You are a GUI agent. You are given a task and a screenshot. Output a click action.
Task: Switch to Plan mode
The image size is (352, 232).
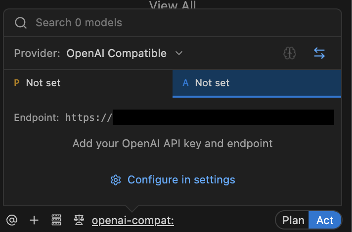293,220
